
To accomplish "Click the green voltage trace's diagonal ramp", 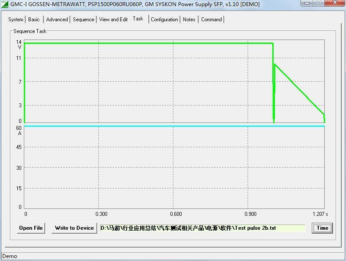I will pyautogui.click(x=299, y=89).
